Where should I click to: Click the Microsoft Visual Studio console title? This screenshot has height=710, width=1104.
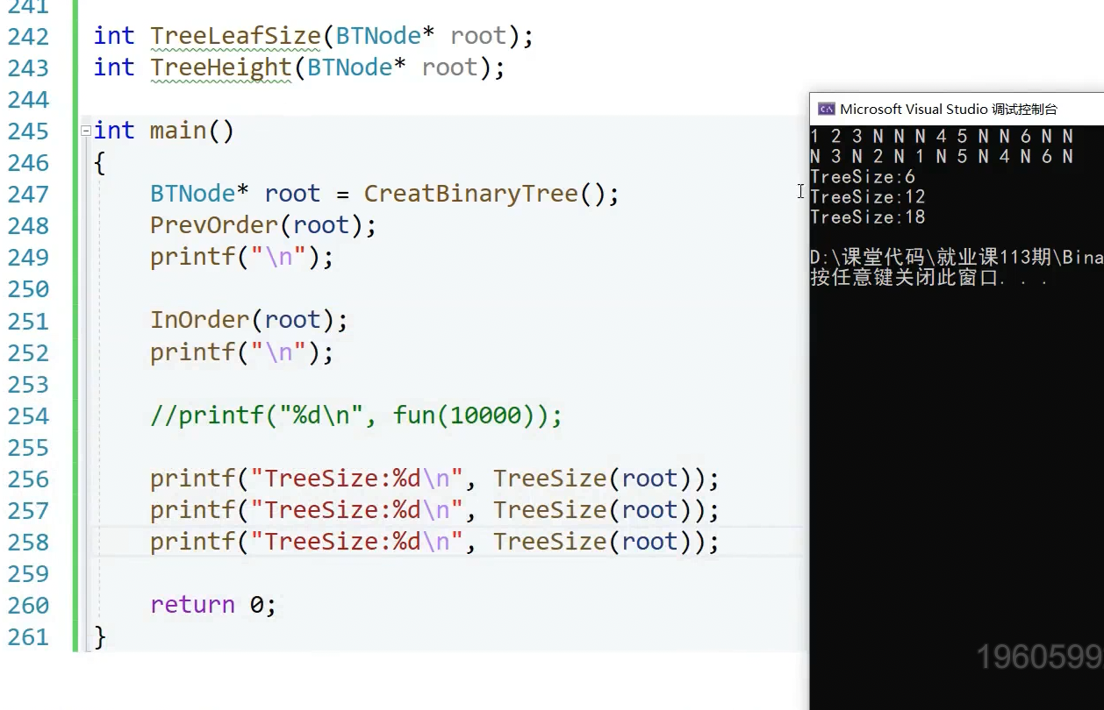[949, 109]
